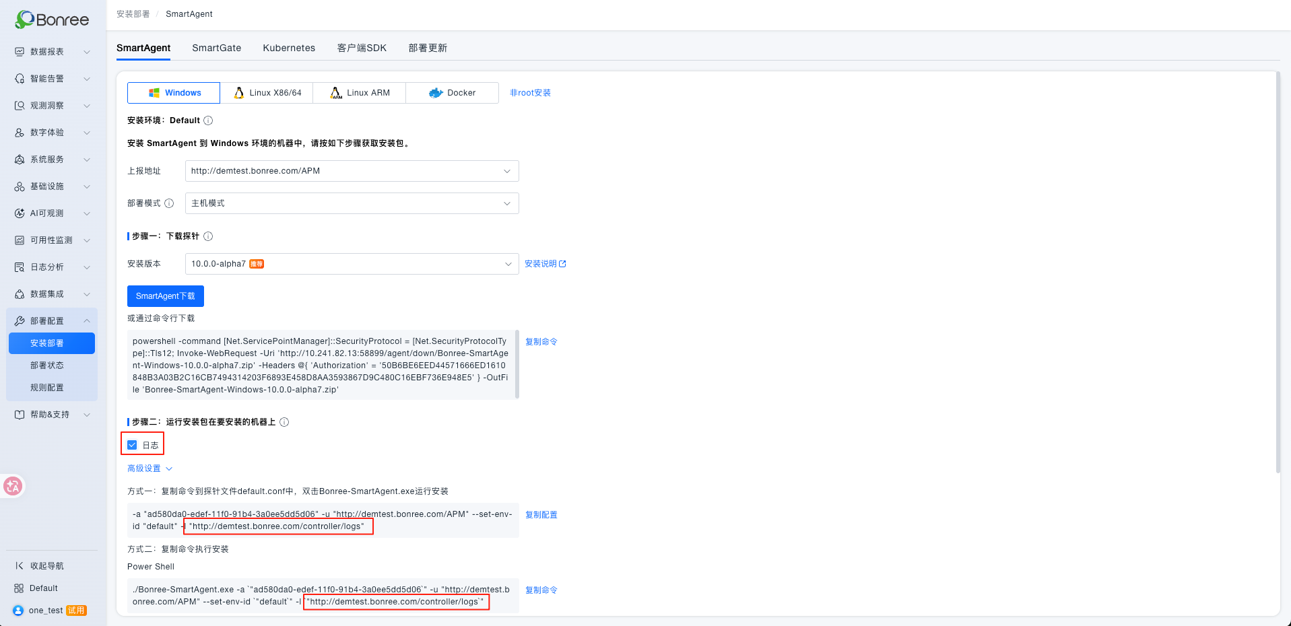This screenshot has height=626, width=1291.
Task: Open the pink translate floating icon
Action: tap(13, 486)
